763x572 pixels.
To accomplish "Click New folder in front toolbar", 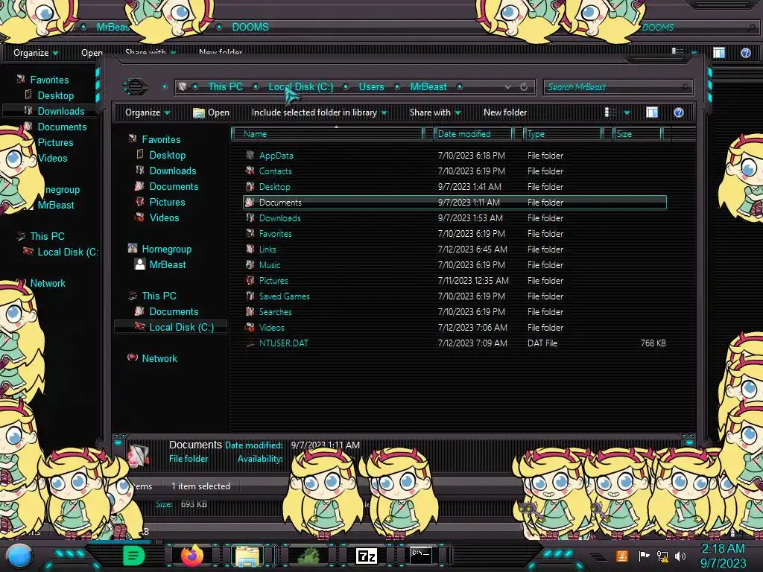I will pyautogui.click(x=505, y=112).
